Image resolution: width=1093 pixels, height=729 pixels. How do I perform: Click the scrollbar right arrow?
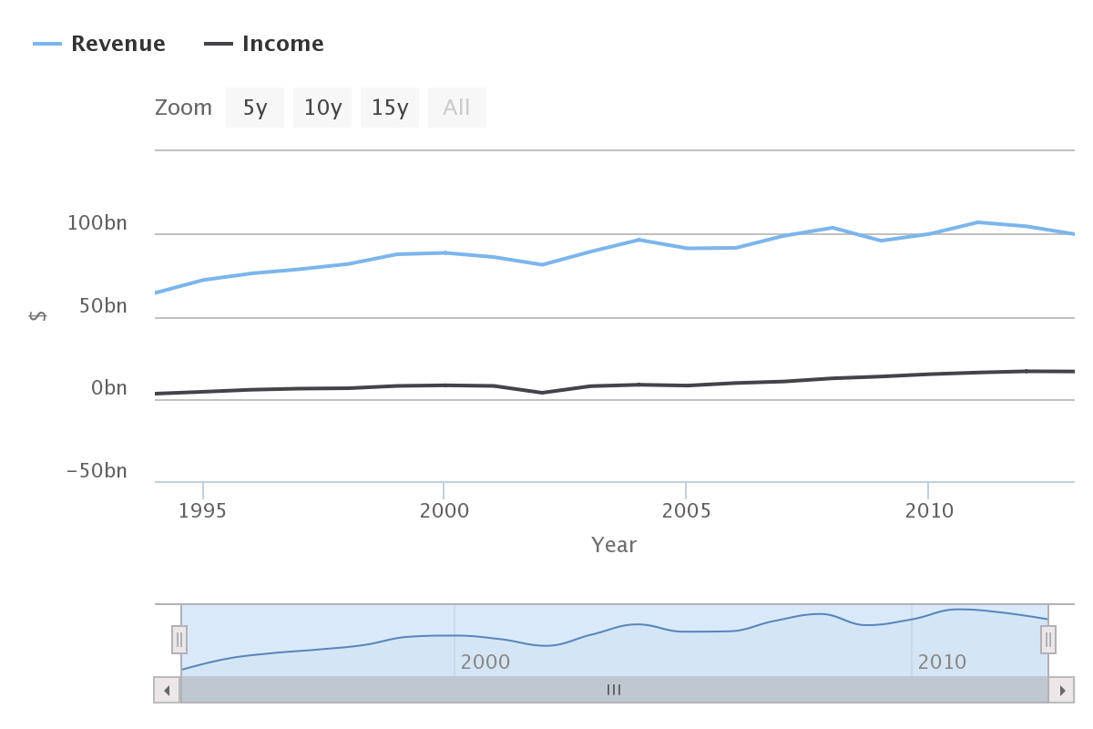[x=1062, y=690]
